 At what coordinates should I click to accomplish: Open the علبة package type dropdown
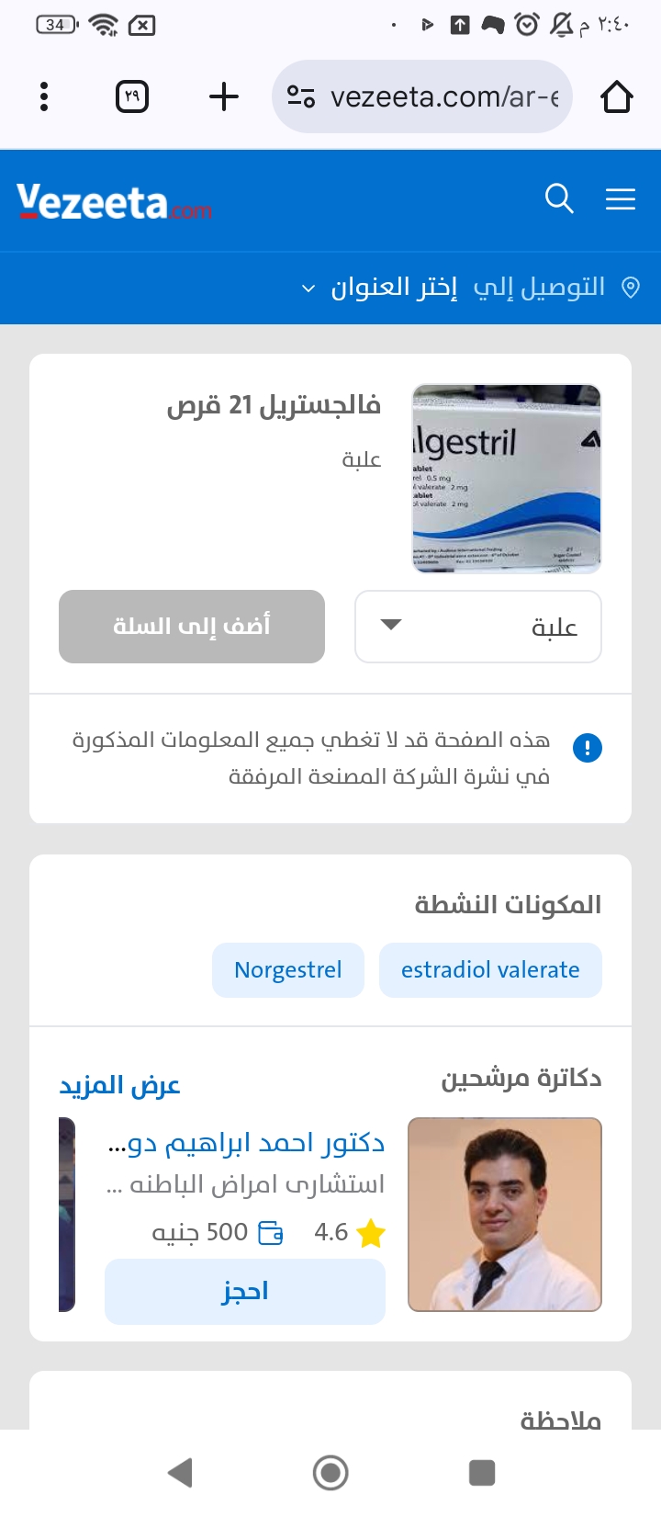[x=478, y=627]
